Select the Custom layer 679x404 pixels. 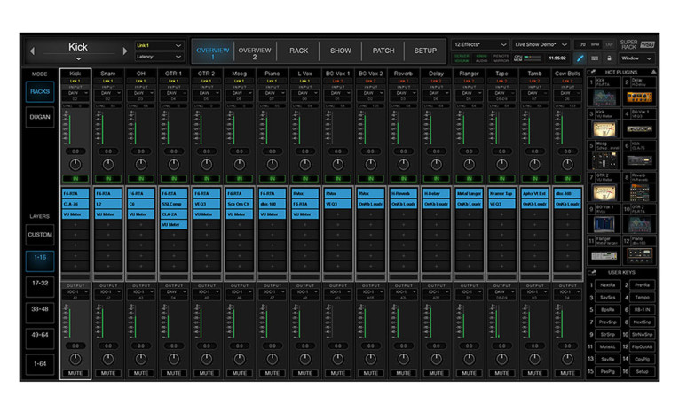tap(40, 235)
